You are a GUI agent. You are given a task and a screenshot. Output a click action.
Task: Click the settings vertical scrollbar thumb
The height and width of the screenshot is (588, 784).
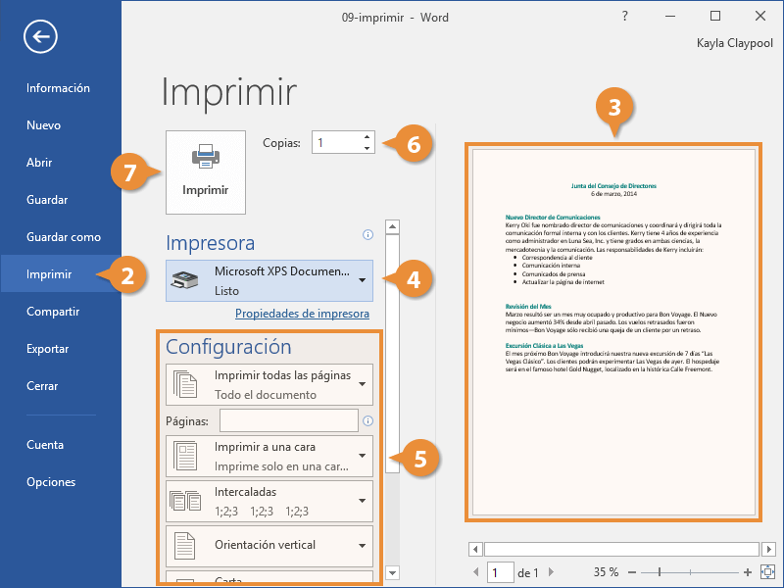(x=393, y=354)
